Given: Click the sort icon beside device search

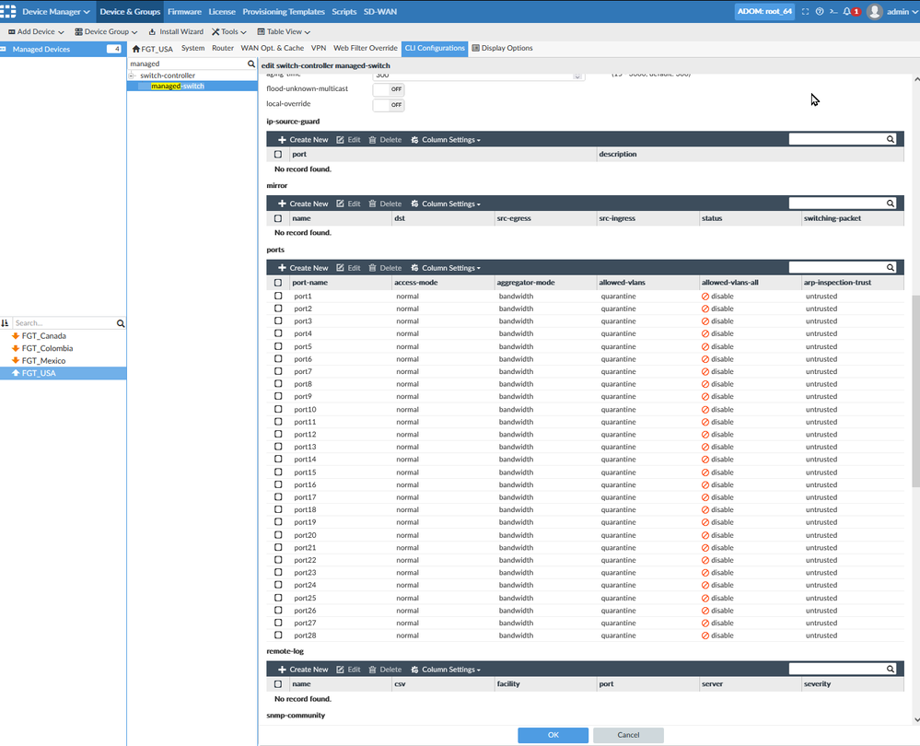Looking at the screenshot, I should [6, 323].
